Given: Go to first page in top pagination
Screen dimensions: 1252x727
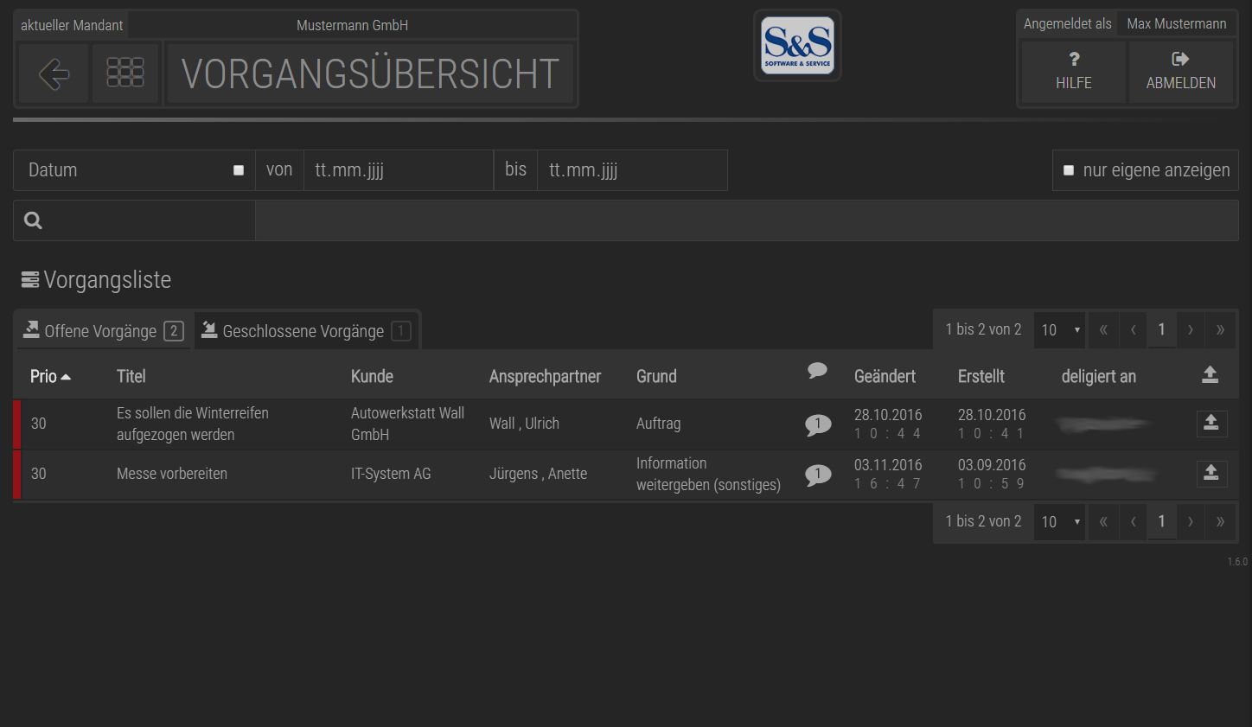Looking at the screenshot, I should pyautogui.click(x=1103, y=329).
